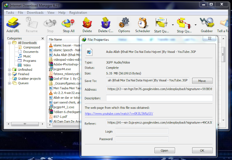
Task: Select the Tekken 6.checkgam download row
Action: pos(64,112)
